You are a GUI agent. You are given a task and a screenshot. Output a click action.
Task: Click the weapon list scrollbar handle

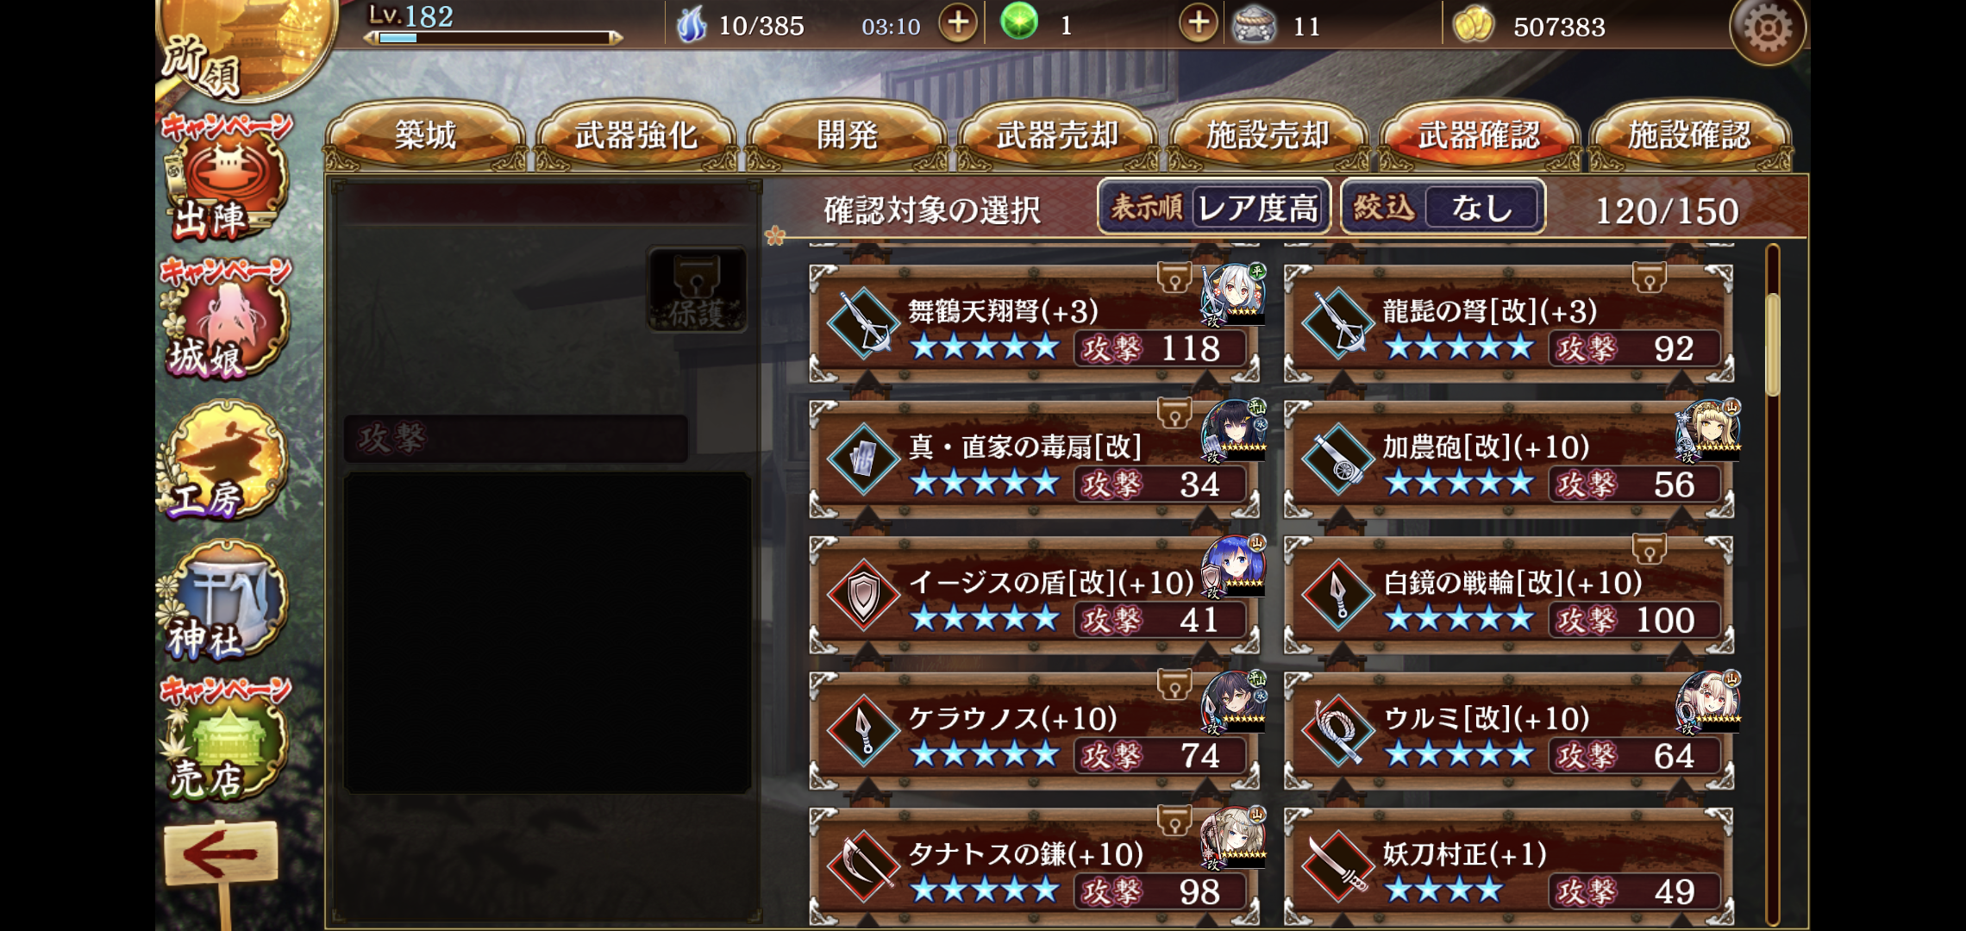tap(1773, 345)
